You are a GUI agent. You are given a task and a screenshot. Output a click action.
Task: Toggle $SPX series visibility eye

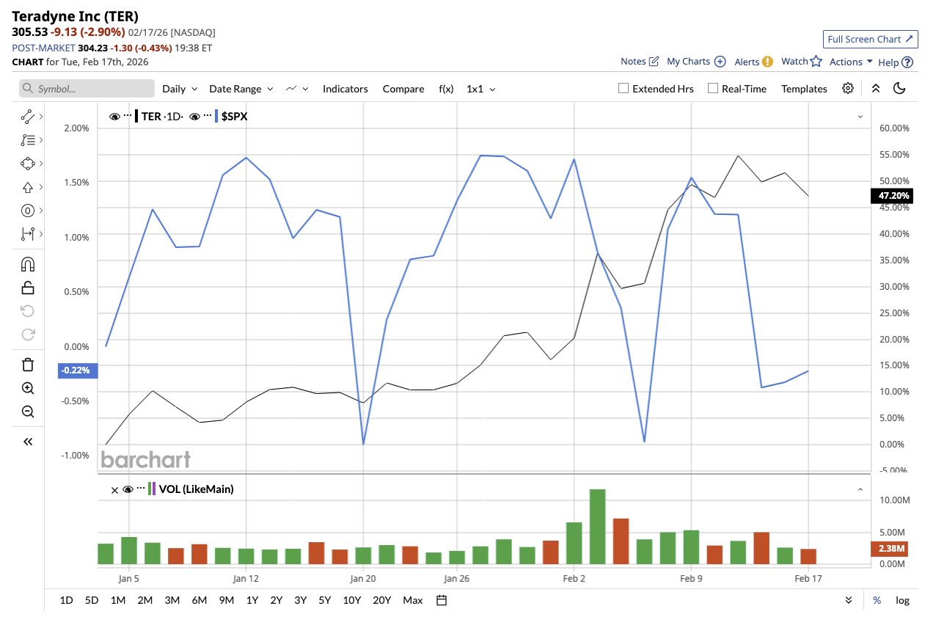[x=195, y=117]
